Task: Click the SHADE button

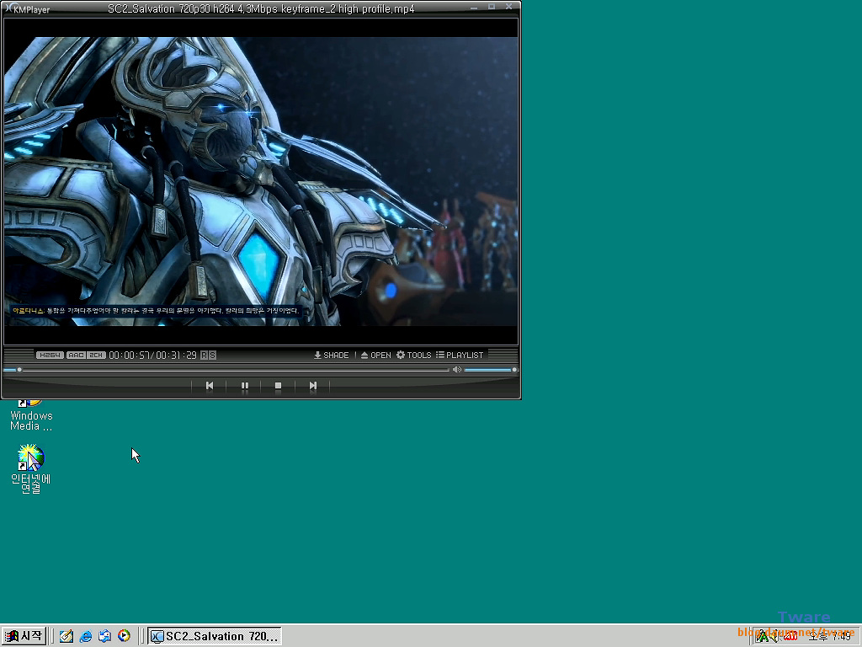Action: [332, 355]
